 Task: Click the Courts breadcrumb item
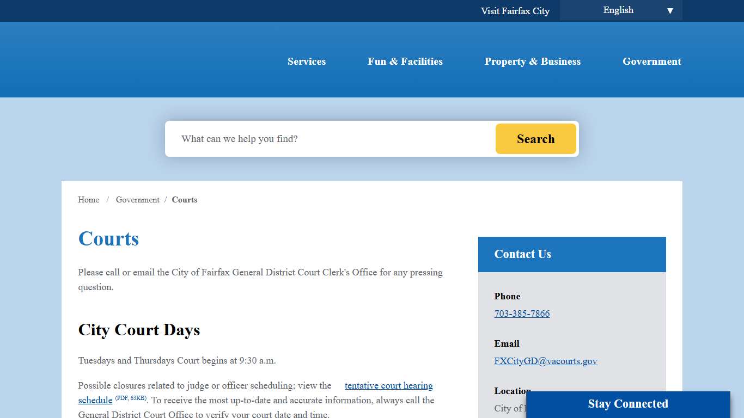185,200
